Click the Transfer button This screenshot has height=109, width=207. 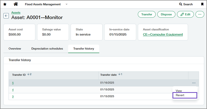(x=146, y=14)
